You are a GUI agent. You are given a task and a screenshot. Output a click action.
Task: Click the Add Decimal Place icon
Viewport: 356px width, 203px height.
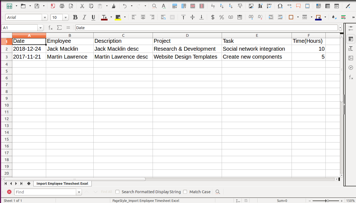point(251,17)
